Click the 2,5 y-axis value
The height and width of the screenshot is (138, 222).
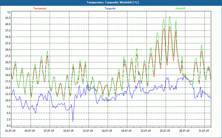(8, 119)
